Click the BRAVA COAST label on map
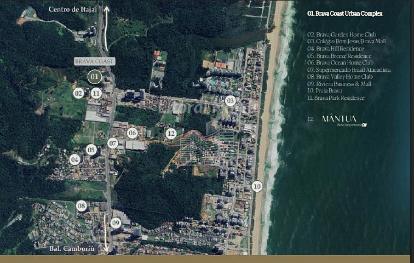414x263 pixels. coord(94,61)
